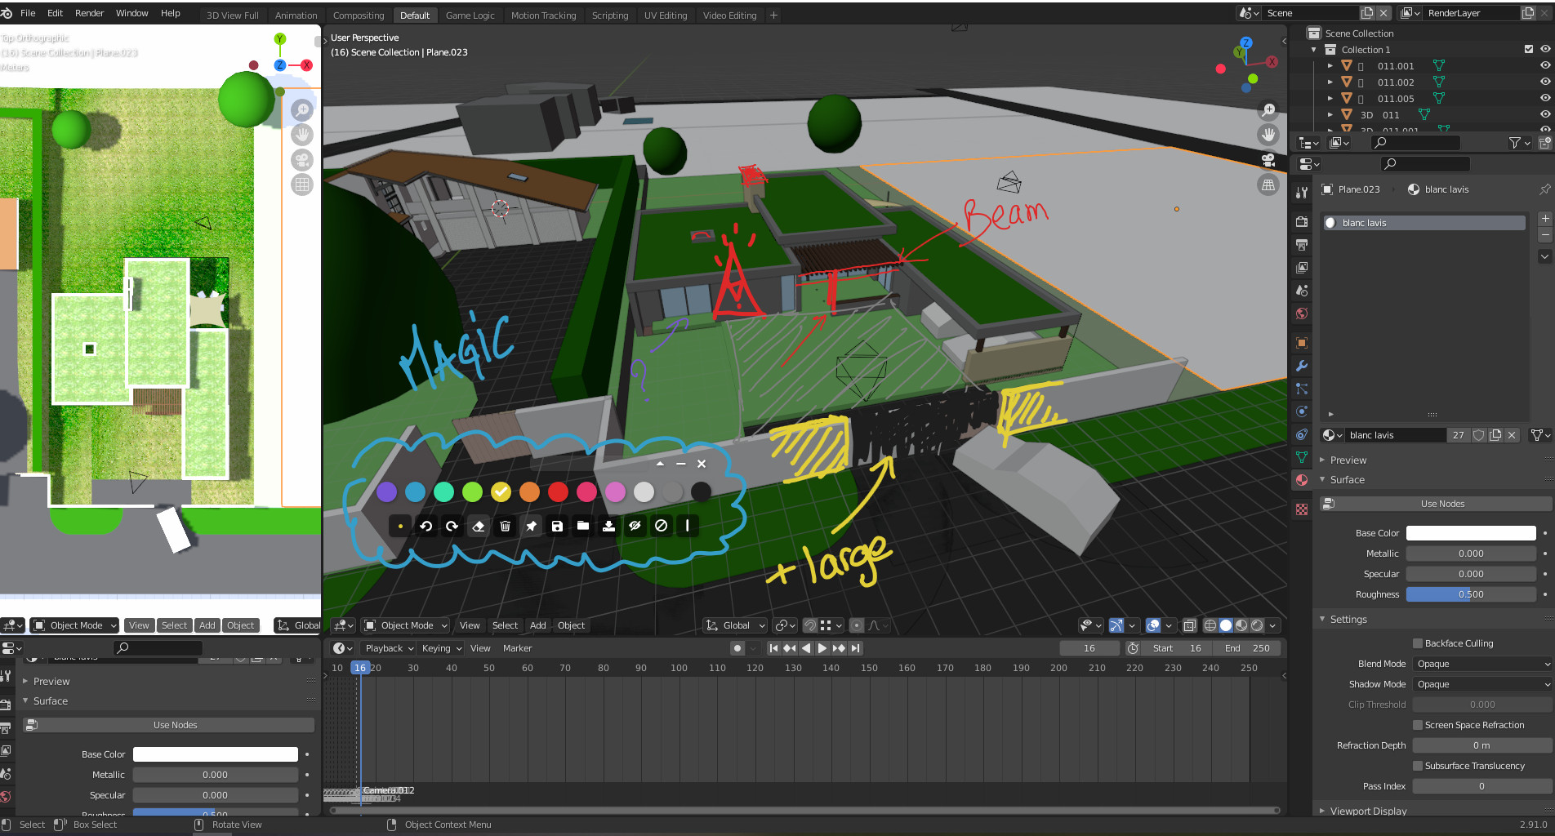The width and height of the screenshot is (1555, 836).
Task: Click the save icon in annotation toolbar
Action: tap(557, 526)
